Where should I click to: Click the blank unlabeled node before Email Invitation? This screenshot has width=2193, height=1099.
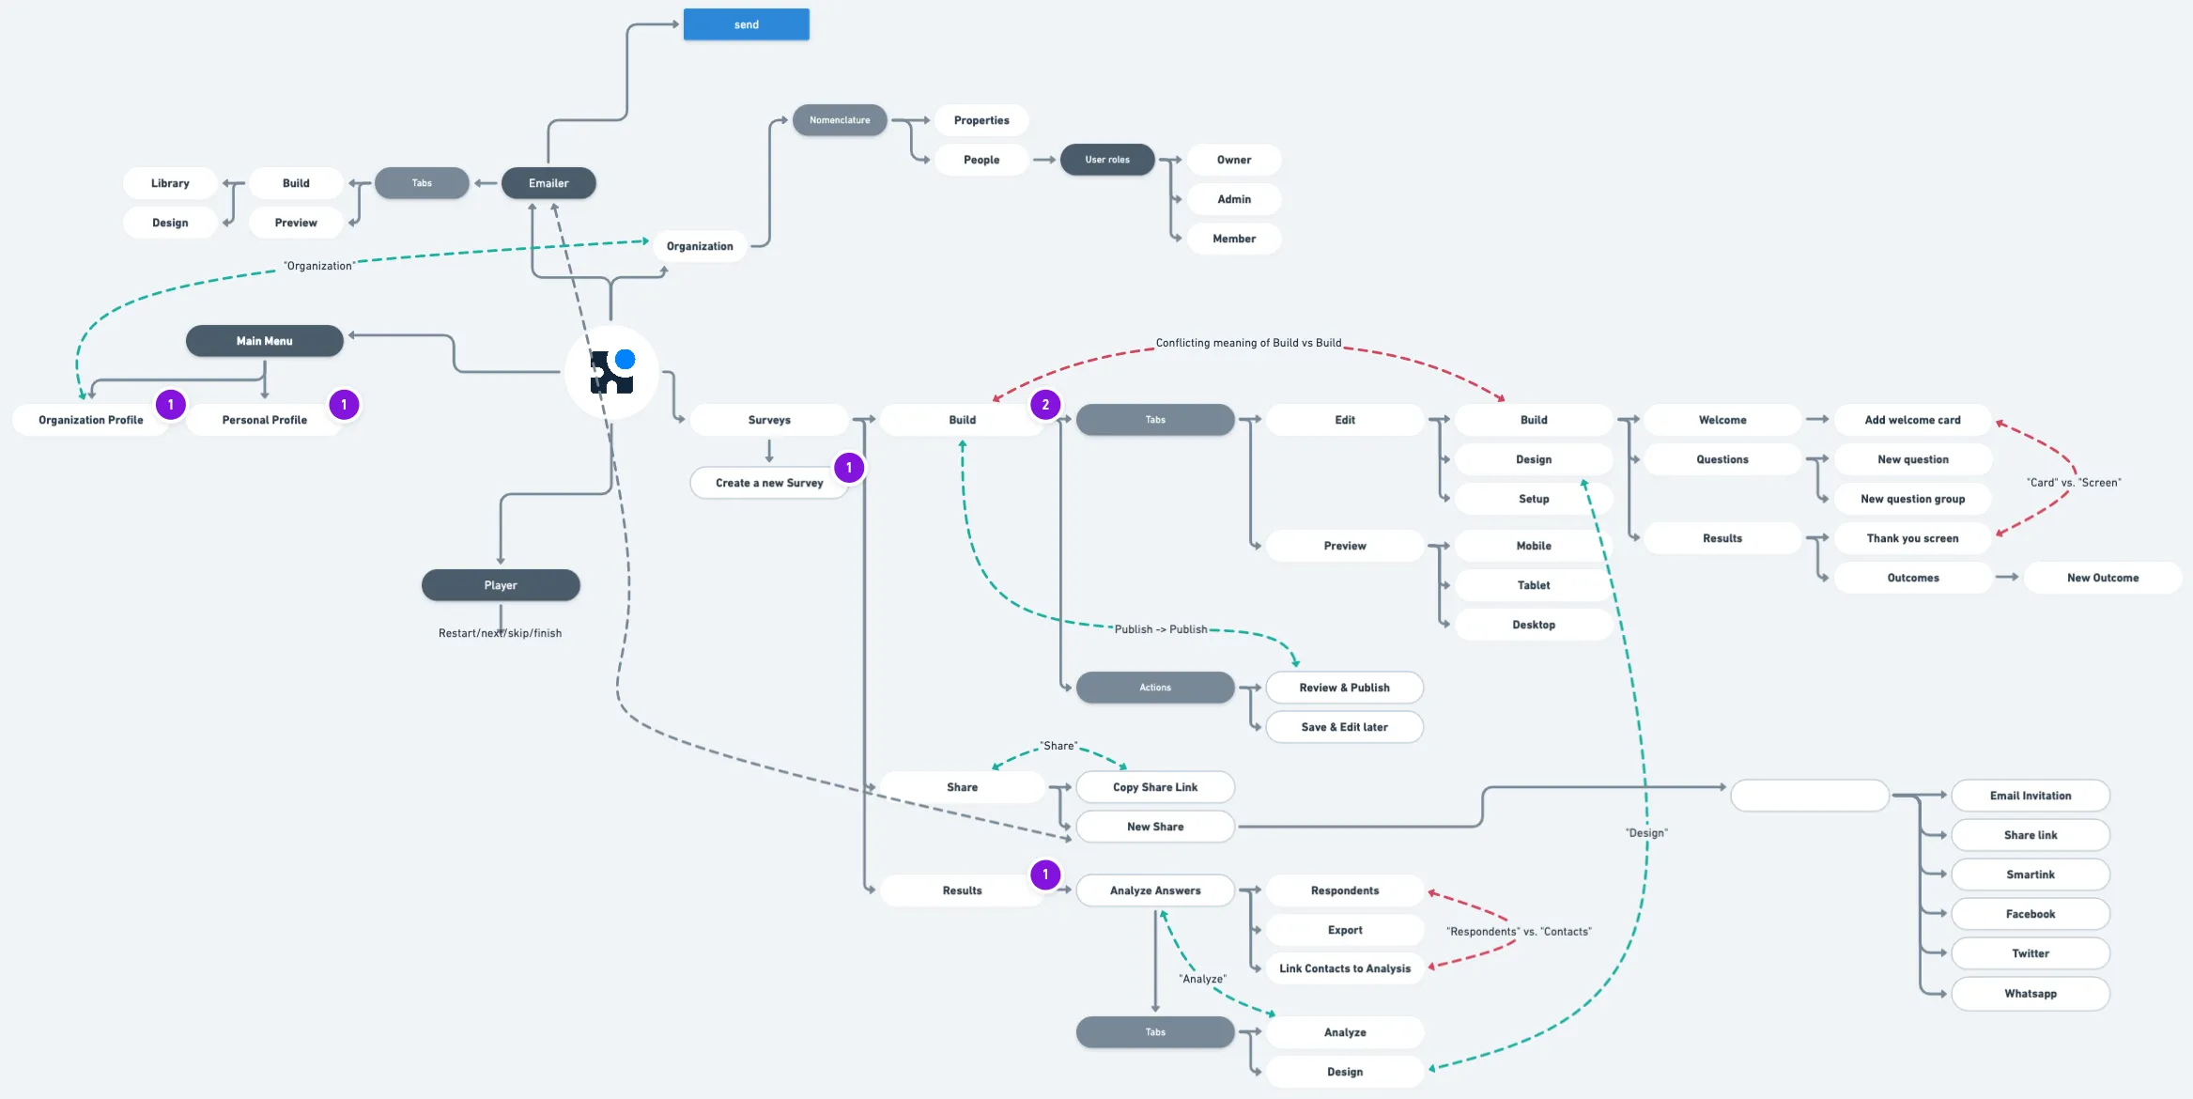pyautogui.click(x=1810, y=796)
